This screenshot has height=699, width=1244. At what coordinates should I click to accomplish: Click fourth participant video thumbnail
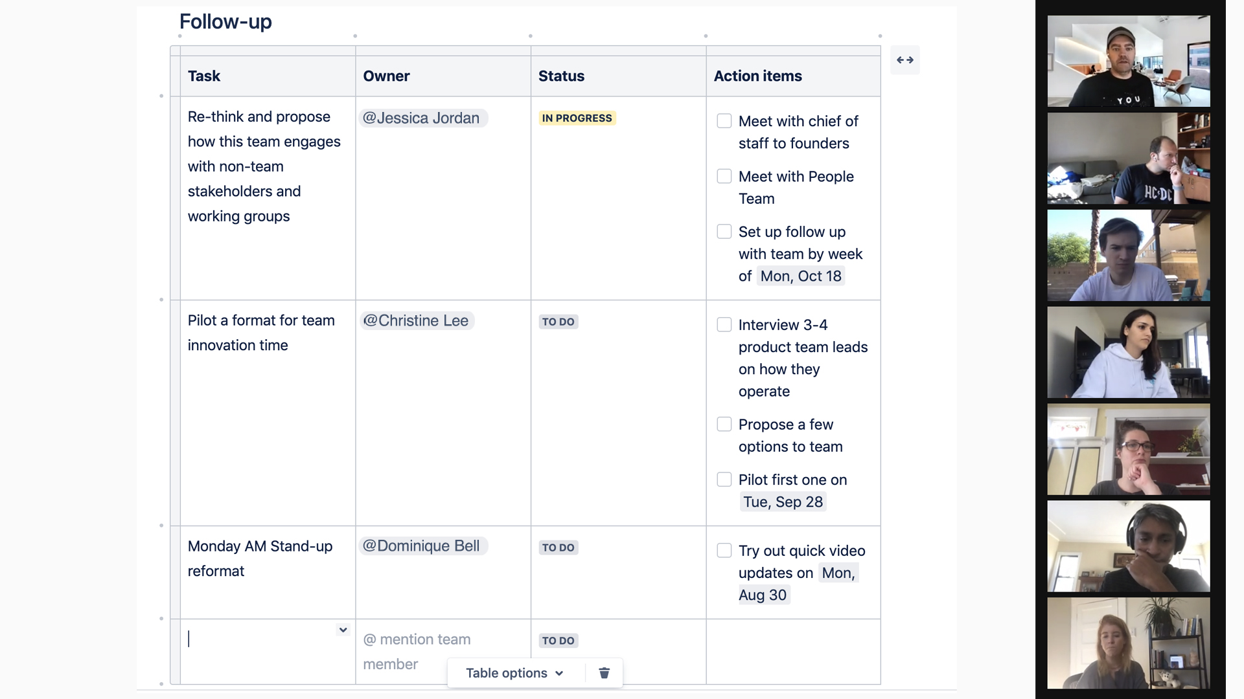pos(1129,353)
